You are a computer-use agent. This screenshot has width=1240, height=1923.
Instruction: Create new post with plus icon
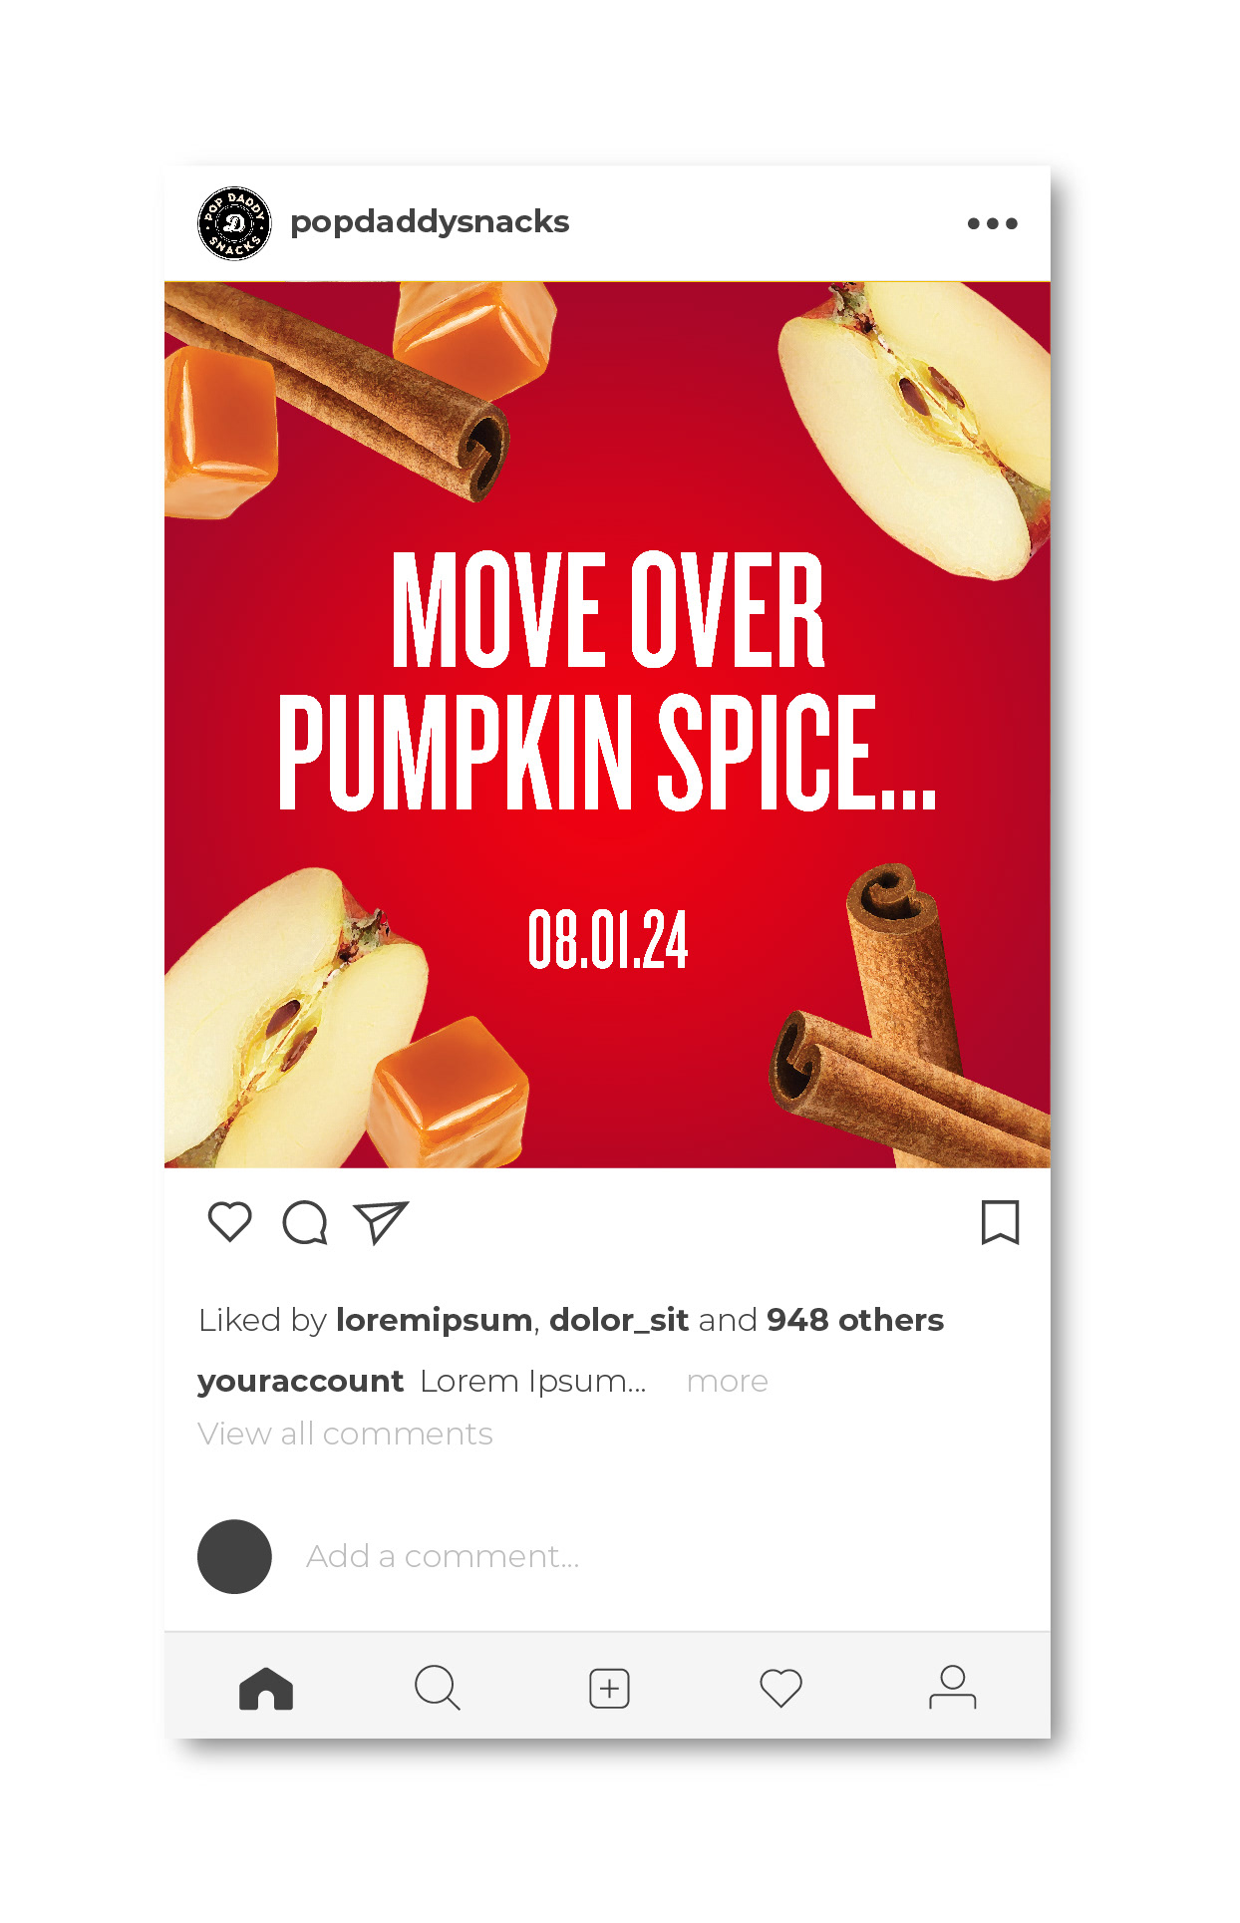pyautogui.click(x=609, y=1688)
